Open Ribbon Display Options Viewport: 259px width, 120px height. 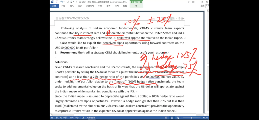pyautogui.click(x=193, y=2)
